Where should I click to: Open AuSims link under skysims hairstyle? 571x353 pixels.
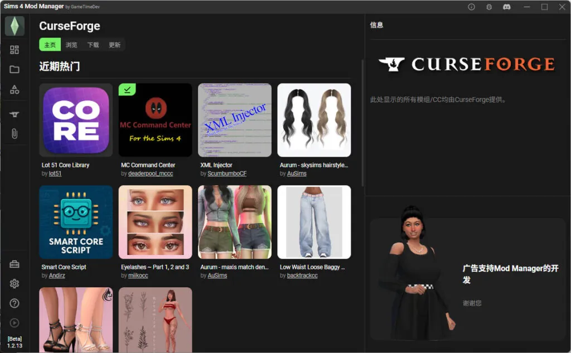297,173
